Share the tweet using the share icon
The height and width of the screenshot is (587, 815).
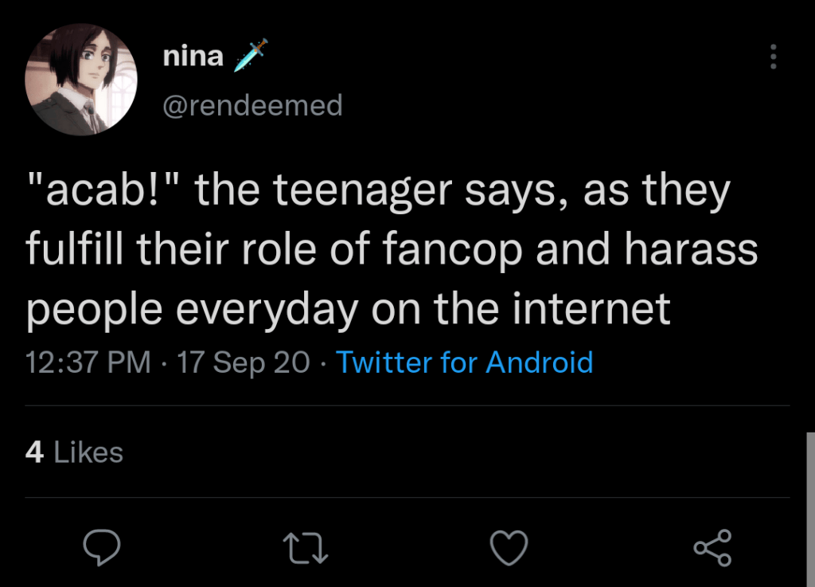pos(712,548)
